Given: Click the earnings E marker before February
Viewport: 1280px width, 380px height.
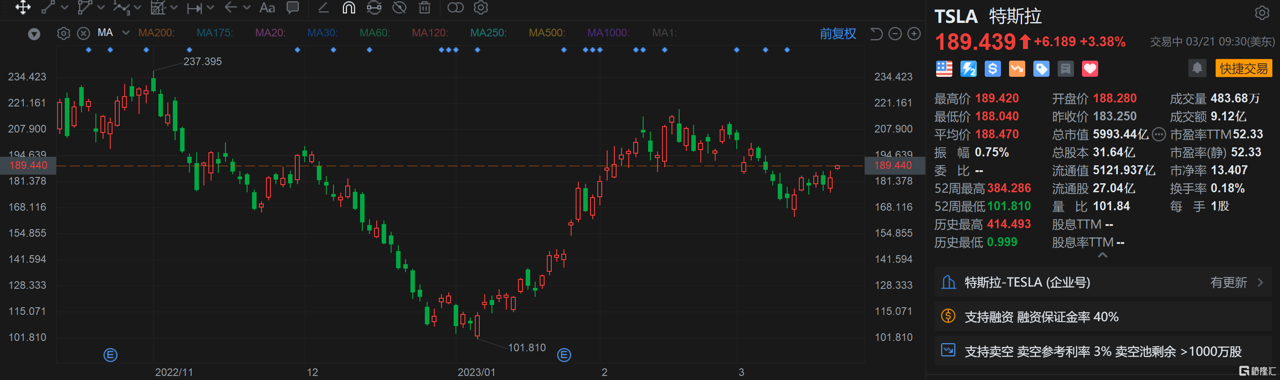Looking at the screenshot, I should tap(564, 355).
